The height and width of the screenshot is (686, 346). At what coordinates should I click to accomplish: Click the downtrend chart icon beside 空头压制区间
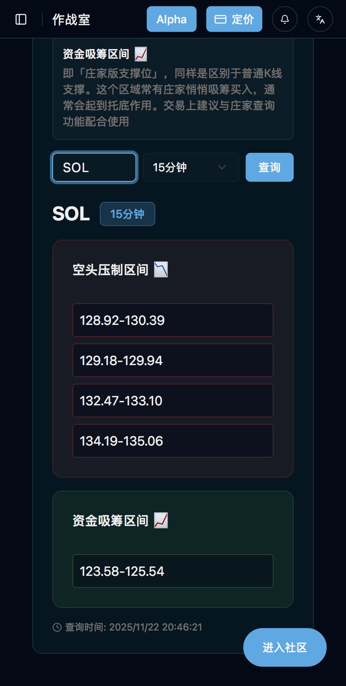pos(161,270)
